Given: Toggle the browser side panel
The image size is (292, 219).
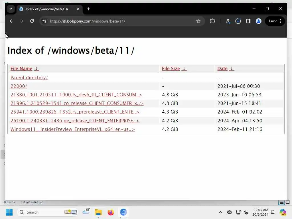Looking at the screenshot, I should [248, 21].
